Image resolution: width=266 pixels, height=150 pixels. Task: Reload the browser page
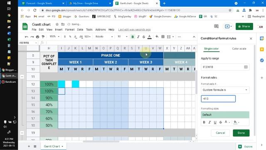(x=35, y=10)
